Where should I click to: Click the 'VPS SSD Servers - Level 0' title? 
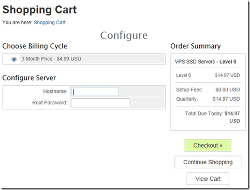coord(205,61)
